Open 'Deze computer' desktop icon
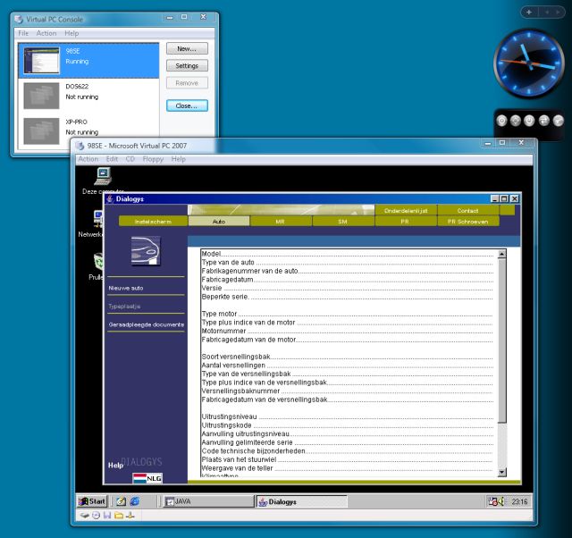Viewport: 572px width, 538px height. [x=103, y=176]
